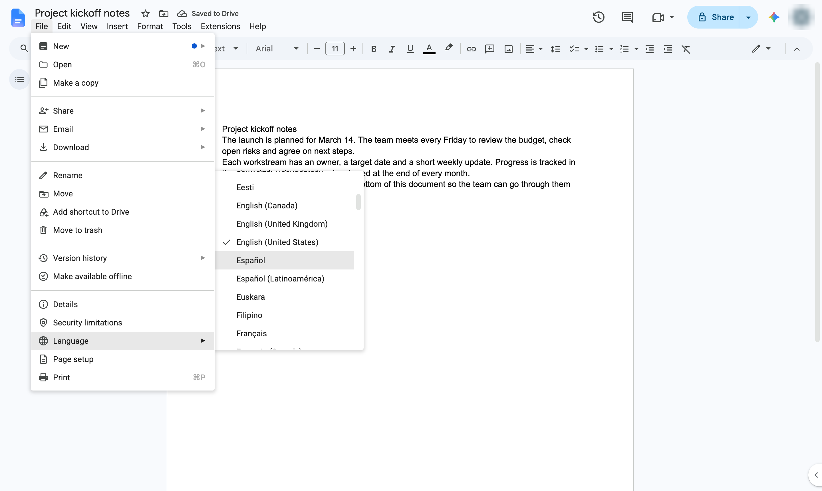Show the document outline sidebar icon
This screenshot has height=491, width=822.
point(19,79)
